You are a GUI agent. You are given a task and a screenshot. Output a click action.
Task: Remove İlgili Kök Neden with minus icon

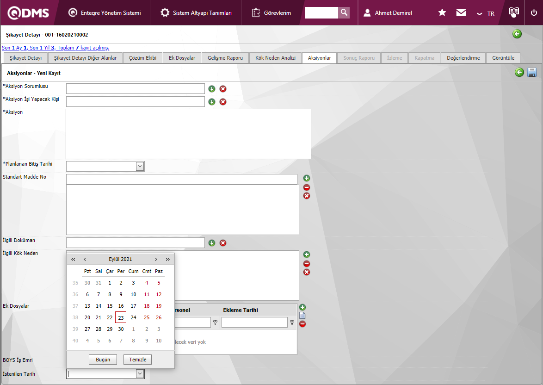click(x=306, y=263)
